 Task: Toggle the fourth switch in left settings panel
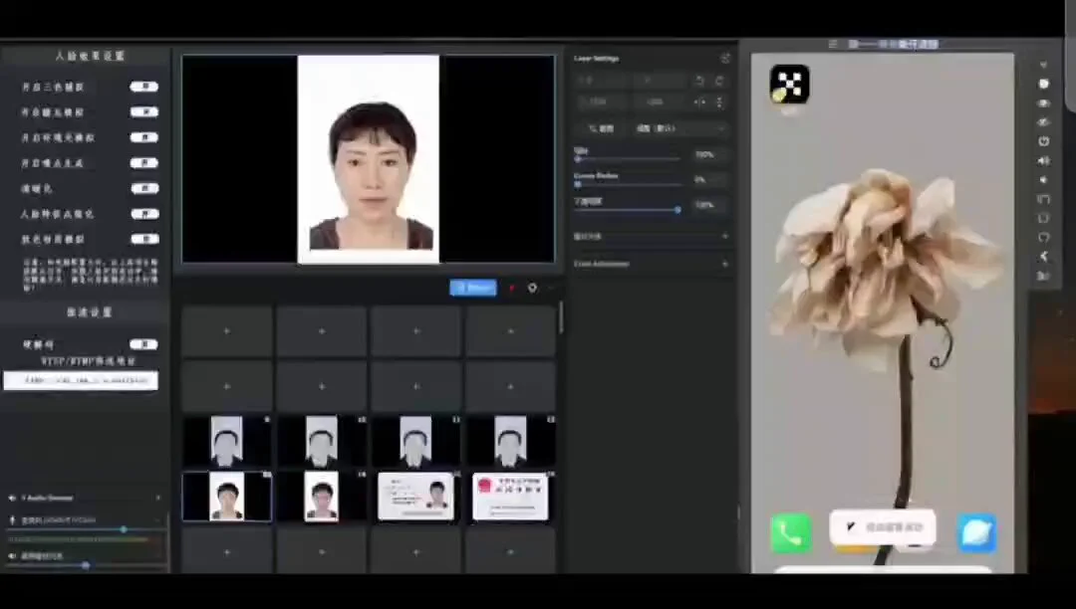(143, 162)
